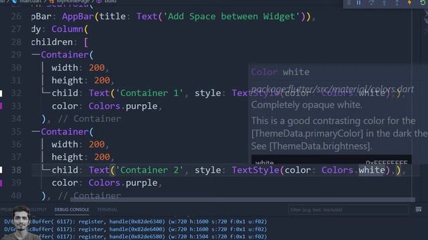The width and height of the screenshot is (428, 240).
Task: Click the step out debug icon
Action: point(397,3)
